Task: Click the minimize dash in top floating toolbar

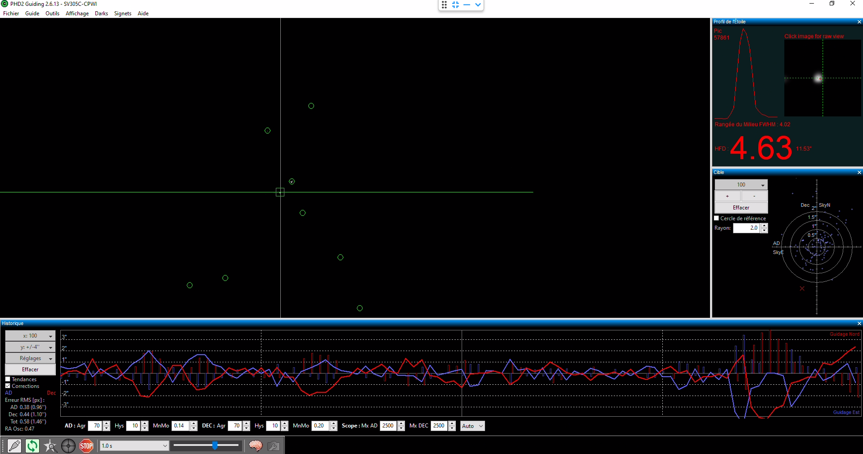Action: coord(467,5)
